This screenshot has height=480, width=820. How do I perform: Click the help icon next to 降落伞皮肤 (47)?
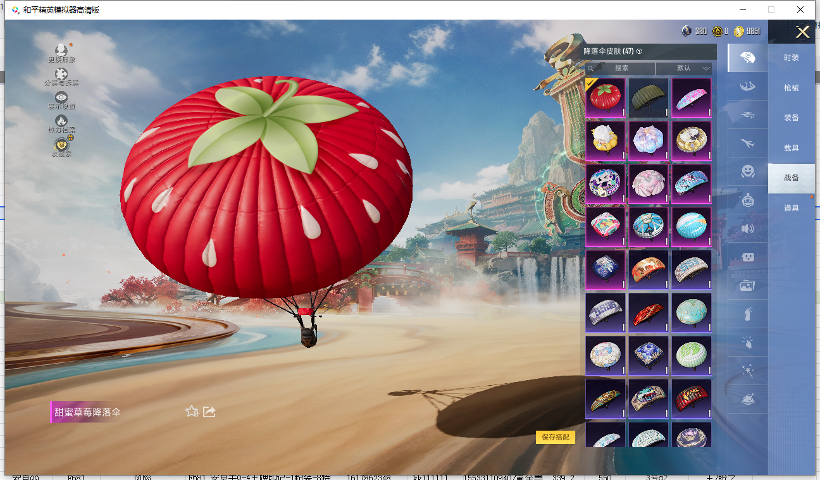coord(639,51)
